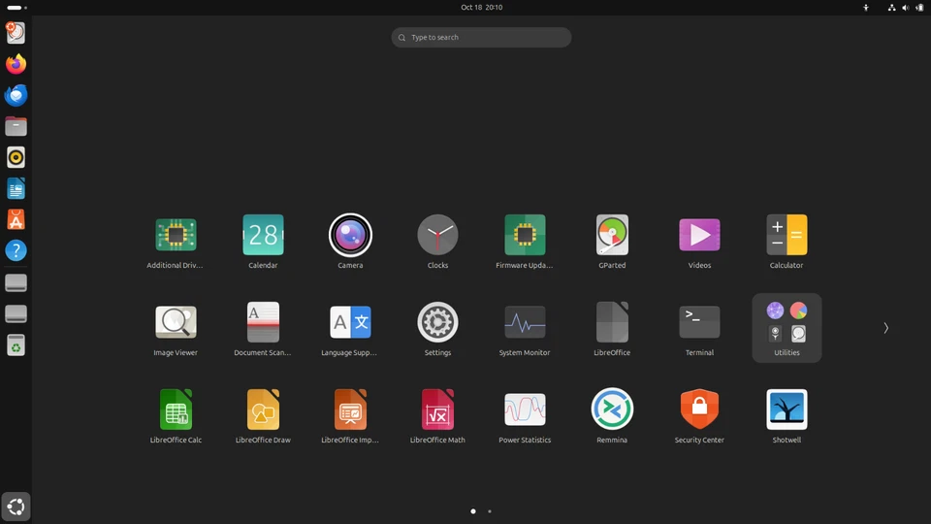
Task: Launch Ubuntu installer in the dock
Action: tap(16, 33)
